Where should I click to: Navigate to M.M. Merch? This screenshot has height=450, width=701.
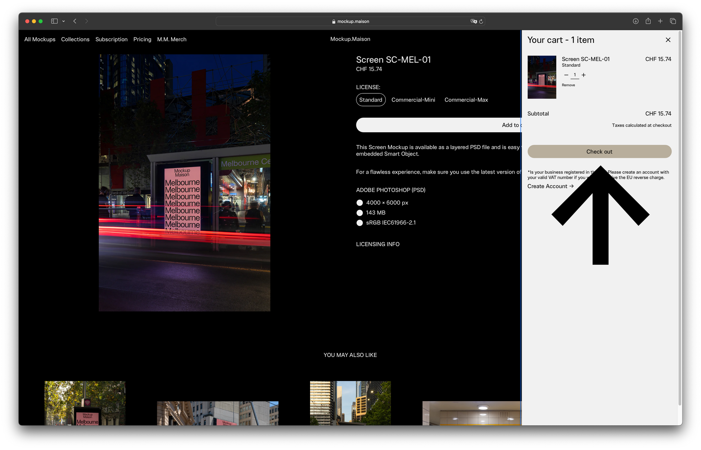coord(172,39)
